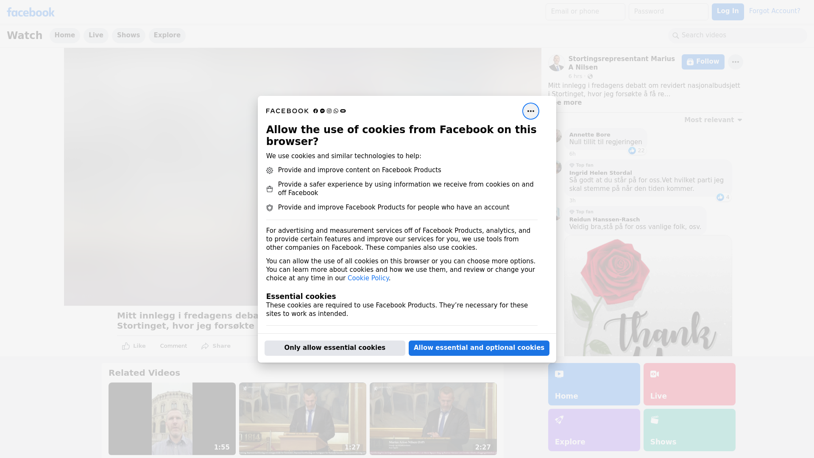Open the Cookie Policy link
Screen dimensions: 814x458
click(368, 278)
